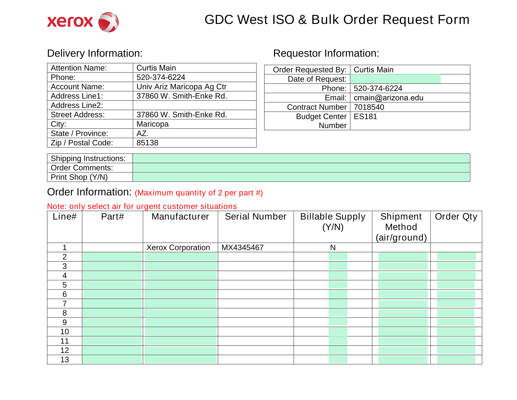Click the Order Qty field in line 6
The image size is (517, 400).
[456, 294]
